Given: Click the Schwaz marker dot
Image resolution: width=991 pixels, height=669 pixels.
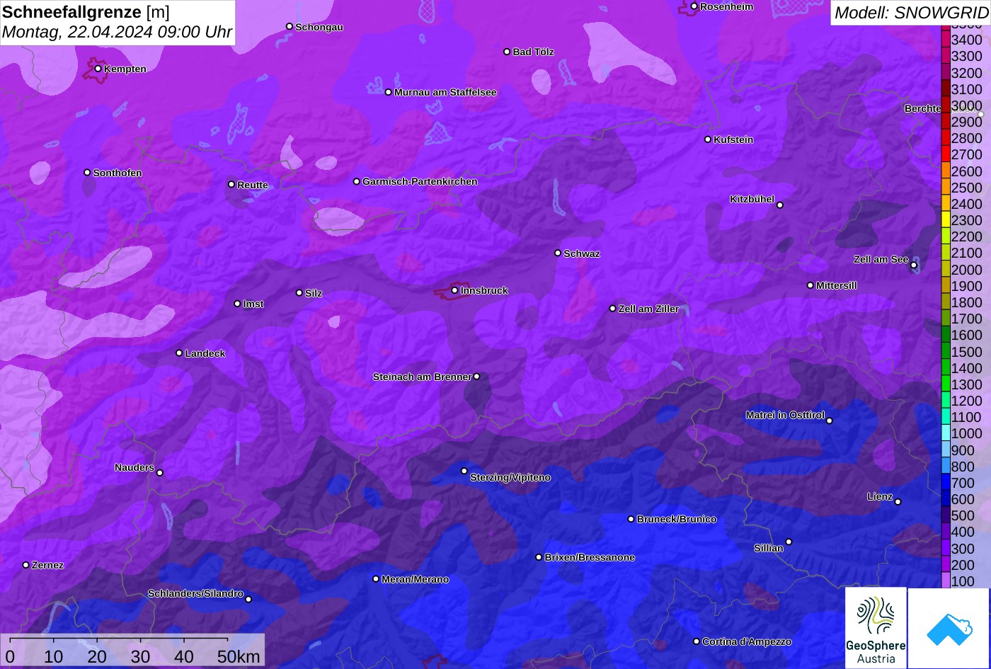Looking at the screenshot, I should tap(558, 253).
